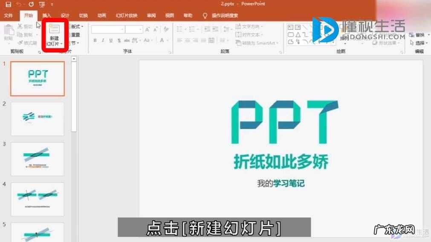Click the Save icon in quick access toolbar
This screenshot has width=431, height=242.
click(8, 4)
